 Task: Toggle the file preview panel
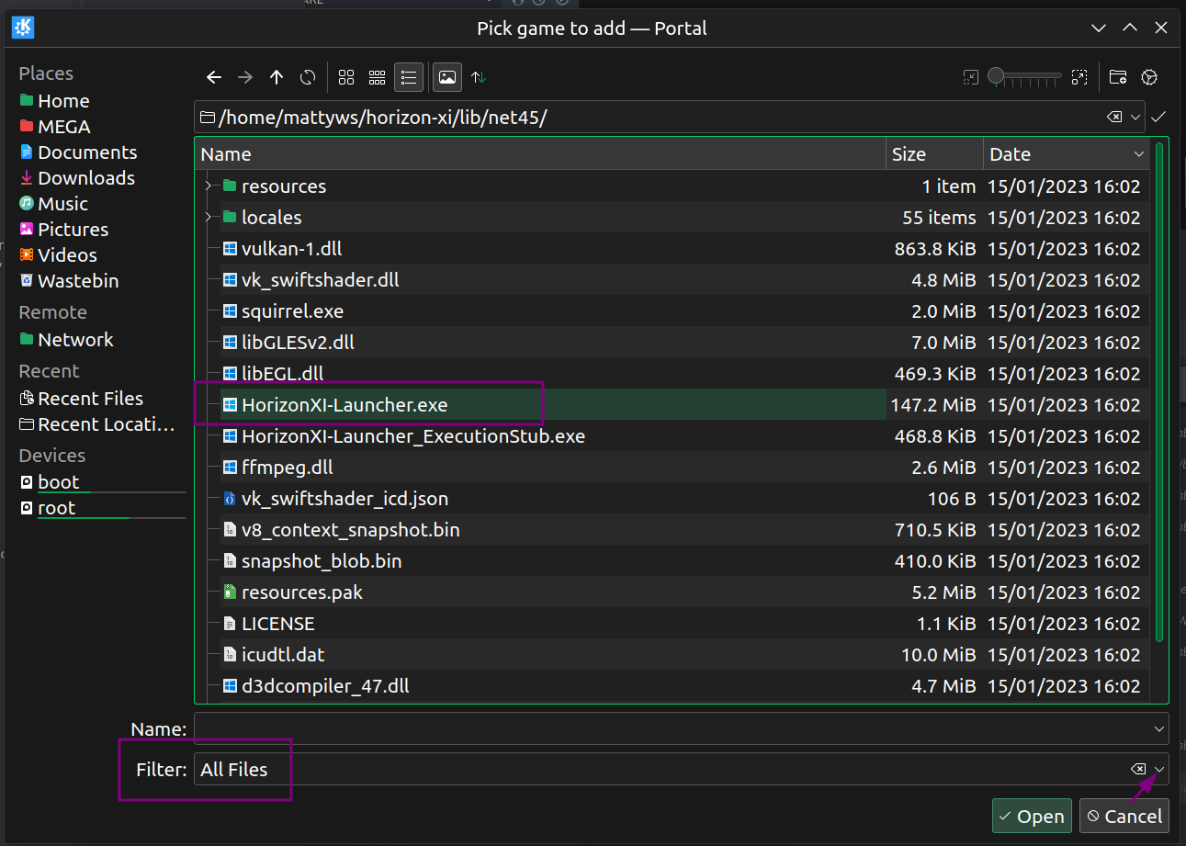coord(446,77)
